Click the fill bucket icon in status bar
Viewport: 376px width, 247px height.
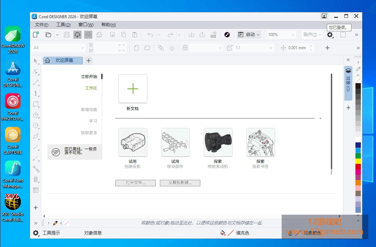point(223,233)
